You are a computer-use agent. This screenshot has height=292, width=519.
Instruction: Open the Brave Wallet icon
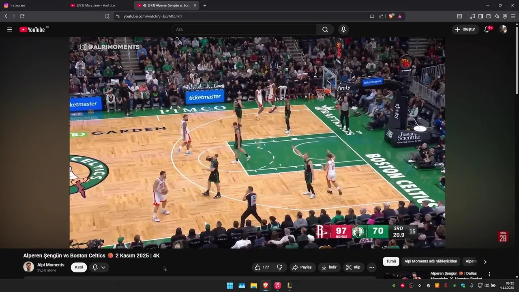pyautogui.click(x=489, y=16)
